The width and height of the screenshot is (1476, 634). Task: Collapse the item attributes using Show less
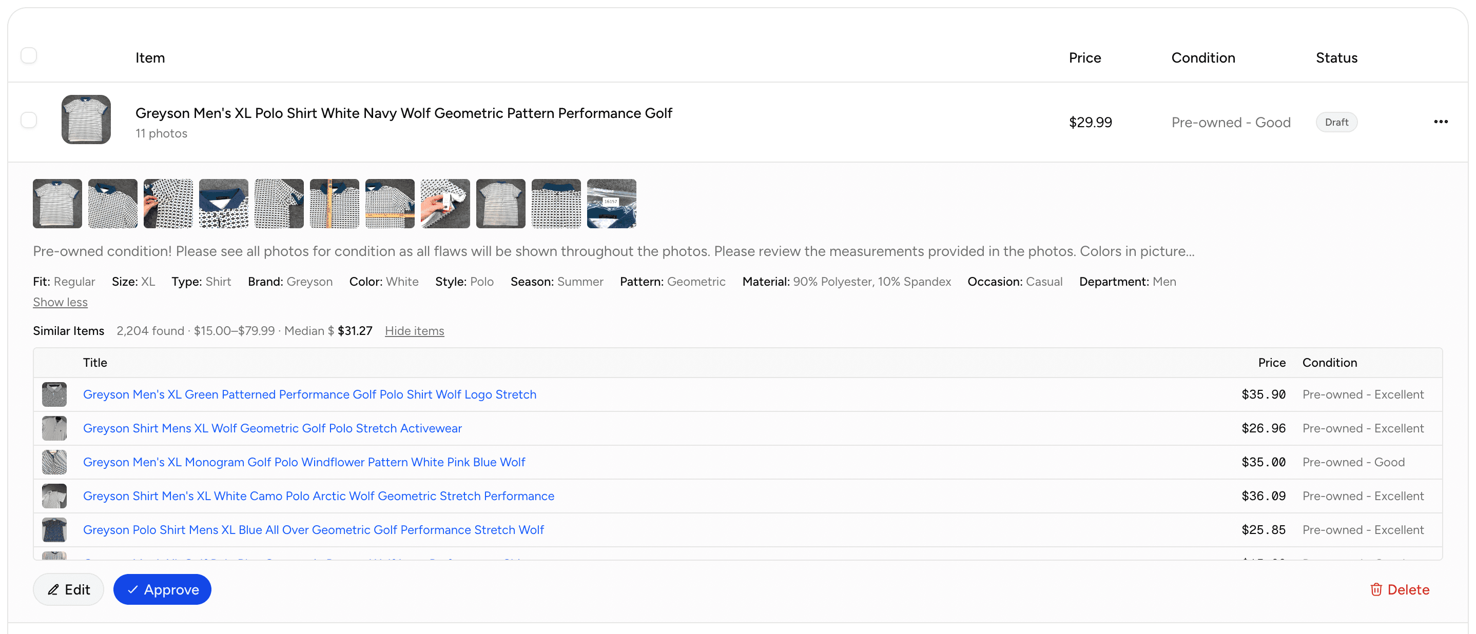click(60, 302)
